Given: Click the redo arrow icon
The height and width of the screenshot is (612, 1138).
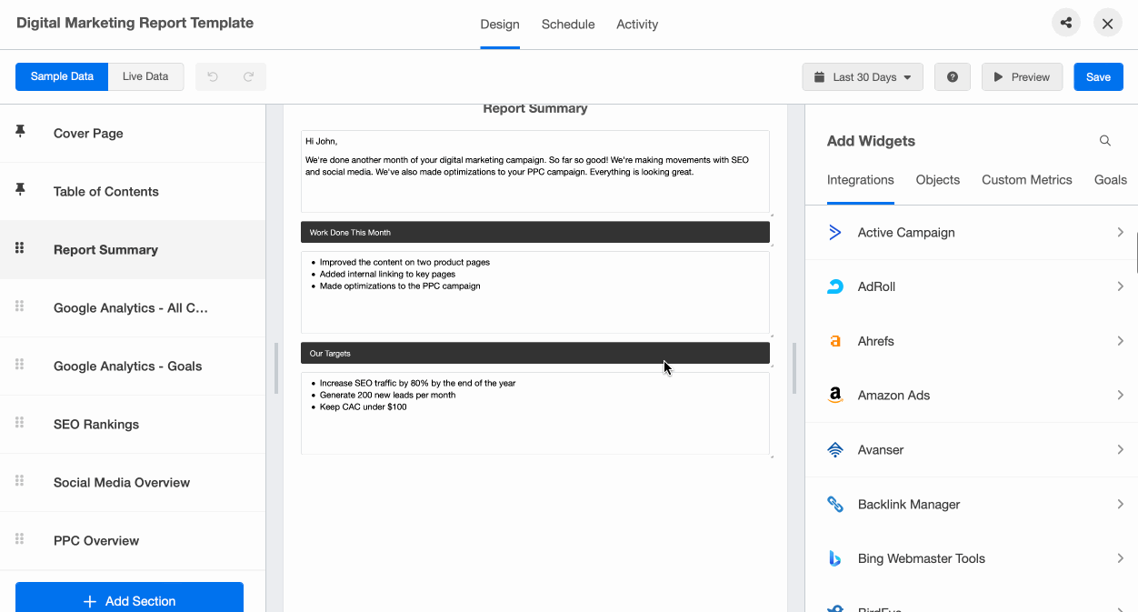Looking at the screenshot, I should point(248,77).
